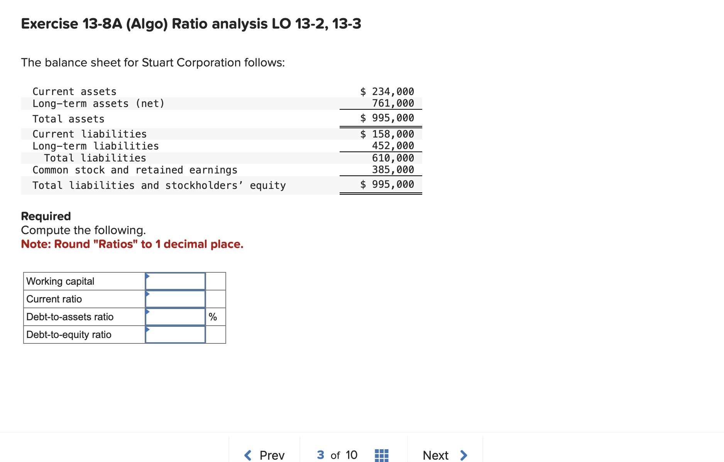Click the blue flag marker in Debt-to-equity cell
The width and height of the screenshot is (724, 462).
[147, 330]
